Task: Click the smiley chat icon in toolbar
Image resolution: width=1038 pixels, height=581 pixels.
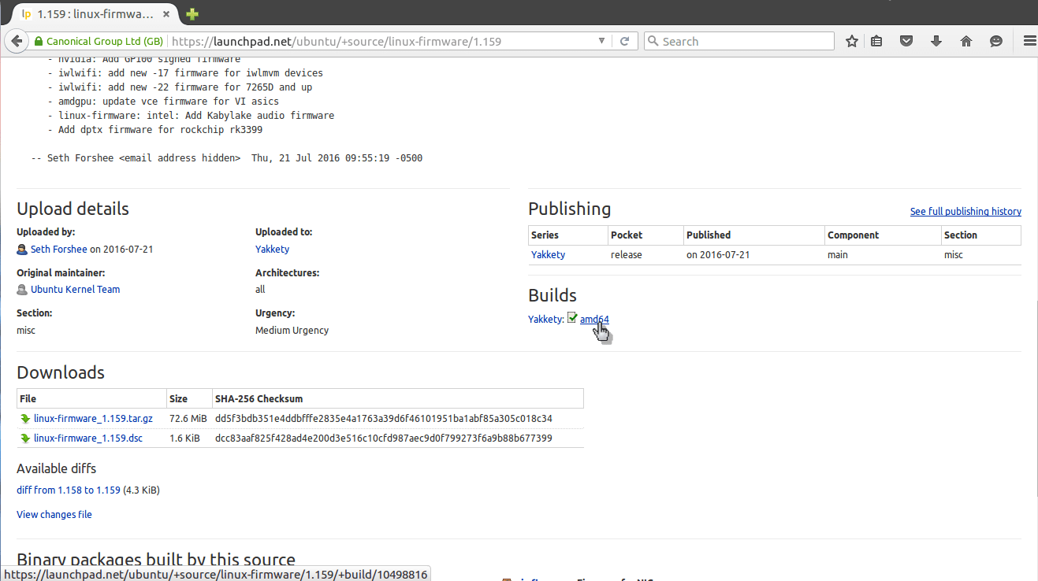Action: tap(996, 42)
